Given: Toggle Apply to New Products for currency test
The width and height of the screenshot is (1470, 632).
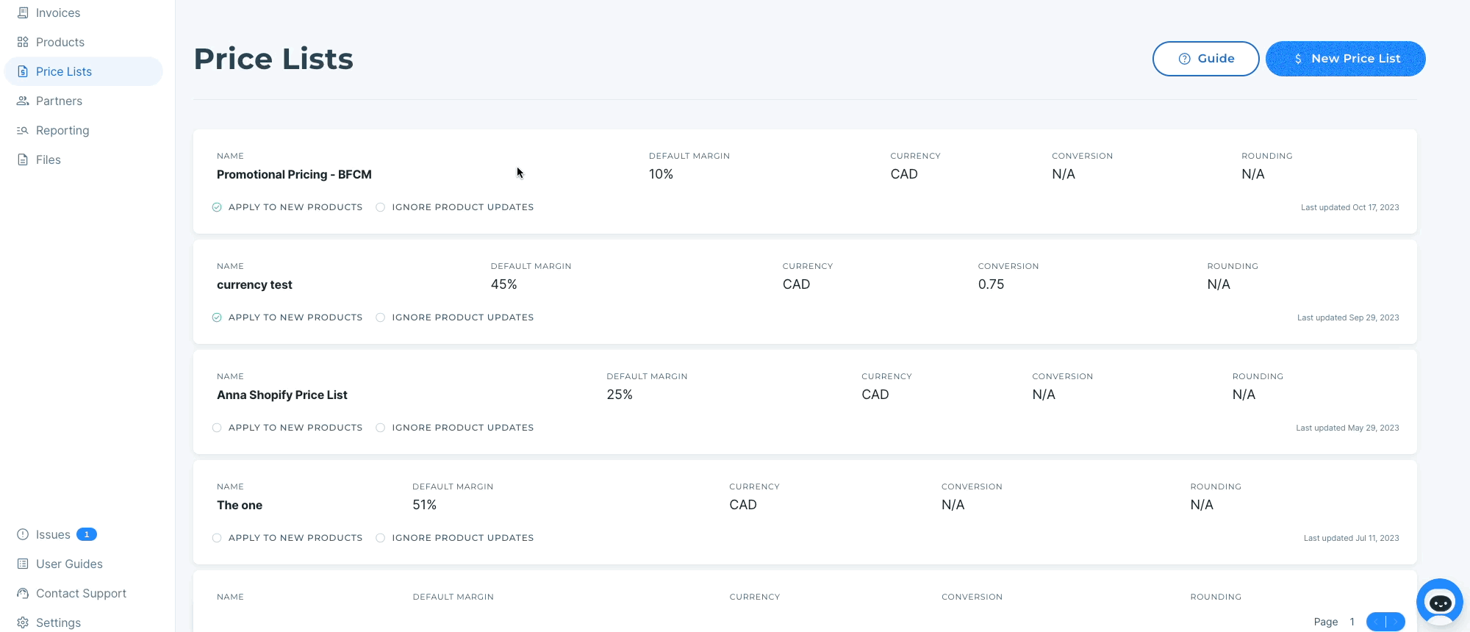Looking at the screenshot, I should pos(217,317).
